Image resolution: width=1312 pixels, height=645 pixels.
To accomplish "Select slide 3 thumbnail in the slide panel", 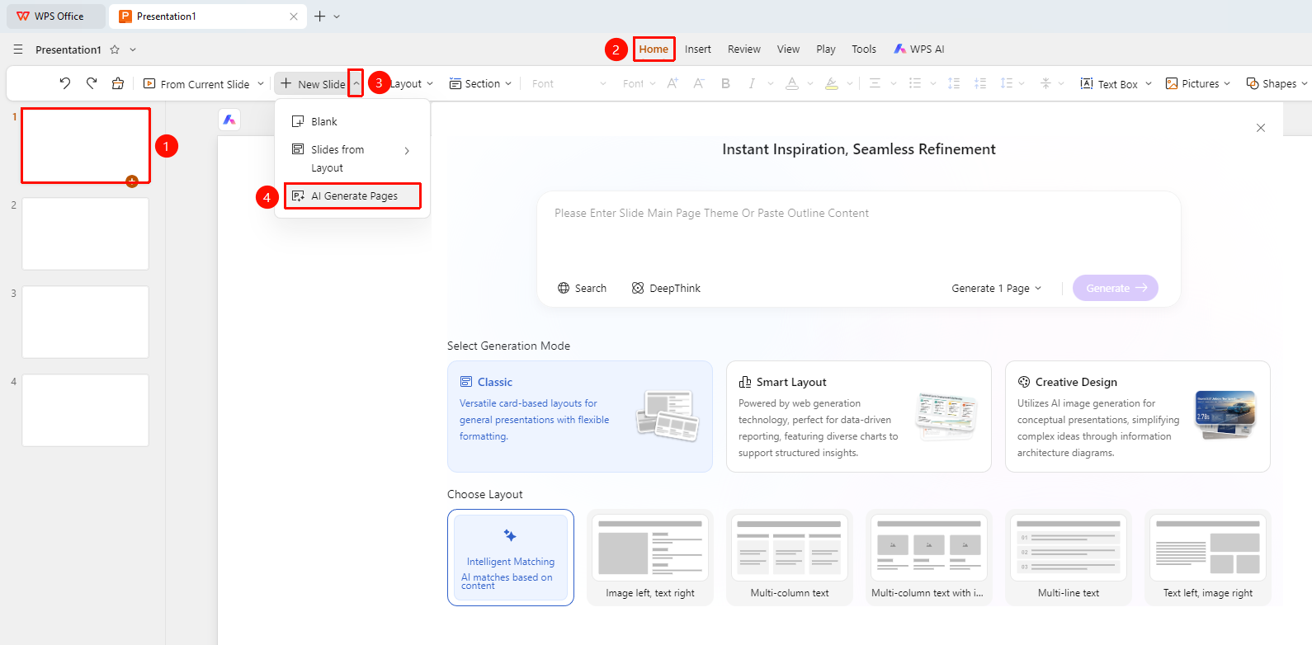I will click(86, 322).
